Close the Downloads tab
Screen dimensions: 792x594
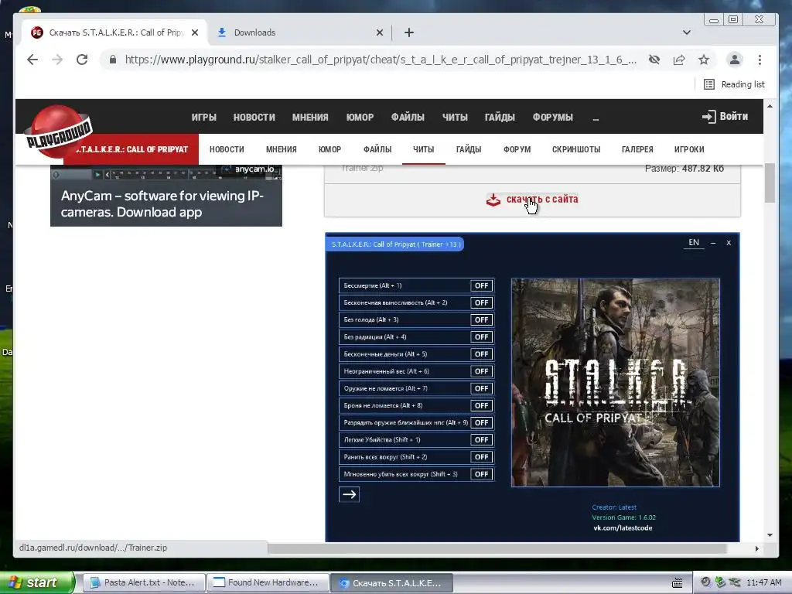[380, 32]
